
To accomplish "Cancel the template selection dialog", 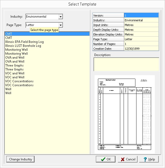I will [128, 159].
